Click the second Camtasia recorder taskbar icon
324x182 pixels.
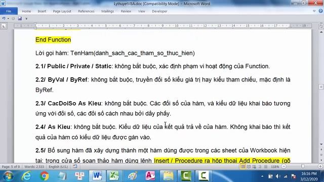203,176
